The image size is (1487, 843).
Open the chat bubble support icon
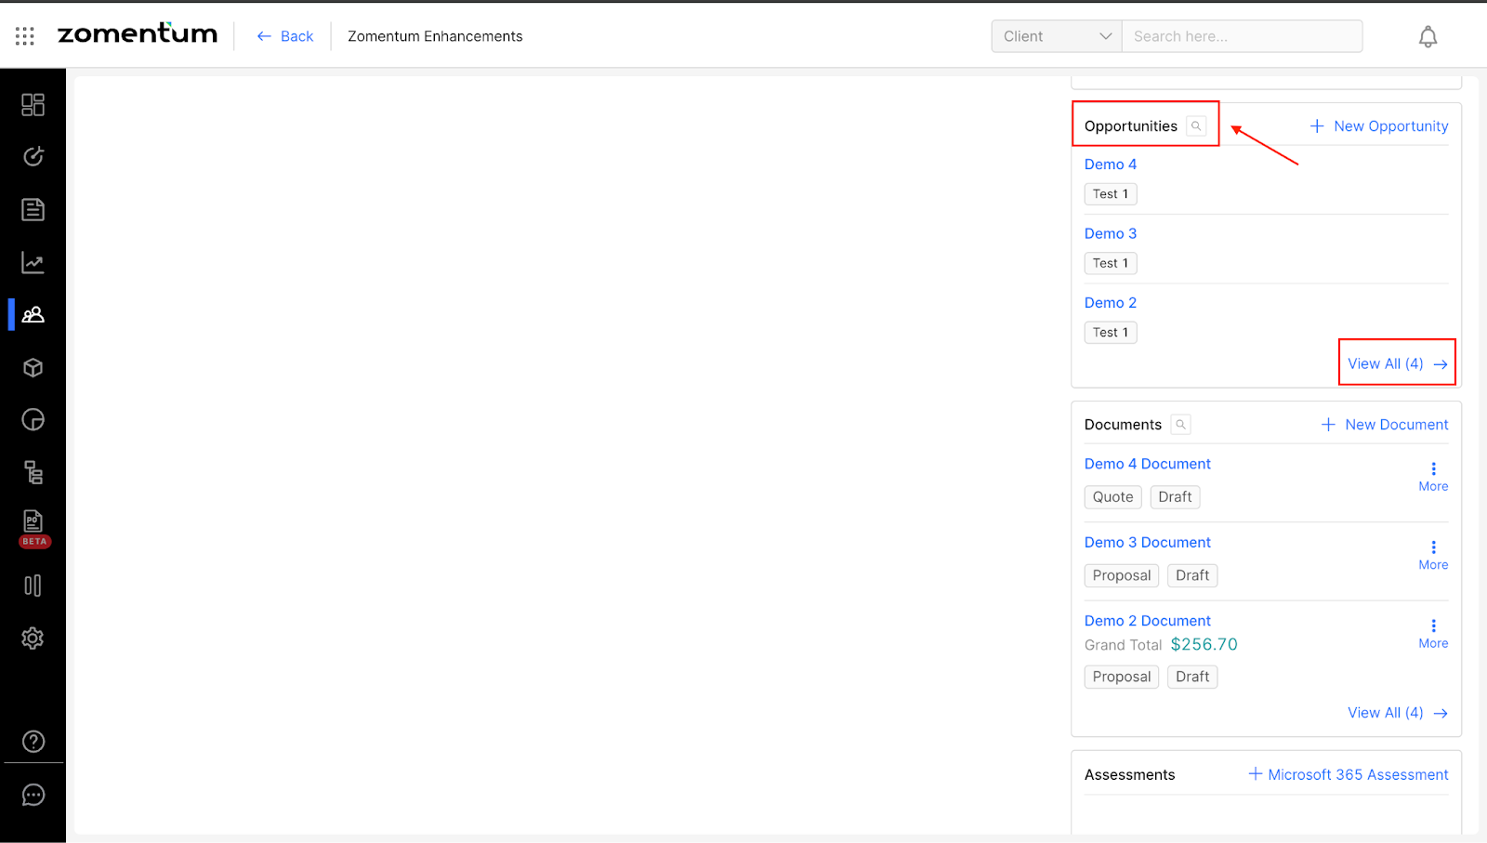[33, 795]
